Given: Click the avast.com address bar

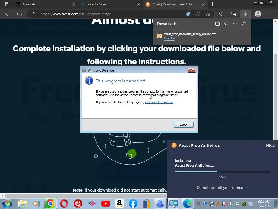Looking at the screenshot, I should 110,14.
